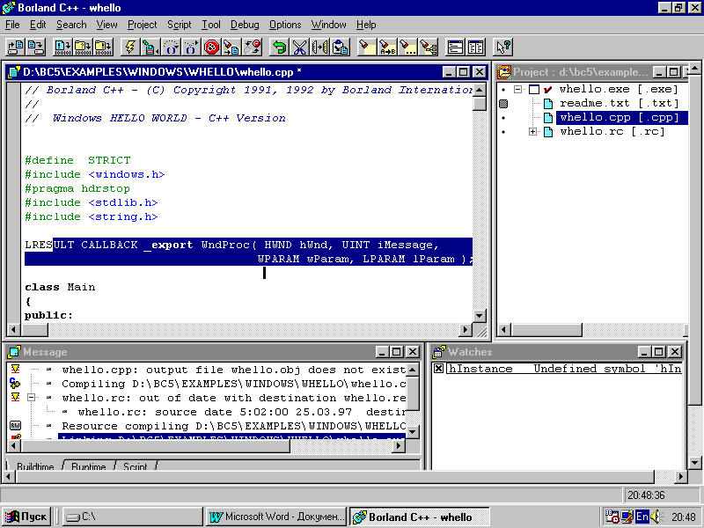This screenshot has width=704, height=528.
Task: Click the Resource compiling message line
Action: pyautogui.click(x=233, y=426)
